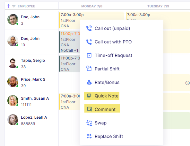Click the Call out with PTO phone icon
The width and height of the screenshot is (190, 146).
pos(89,42)
